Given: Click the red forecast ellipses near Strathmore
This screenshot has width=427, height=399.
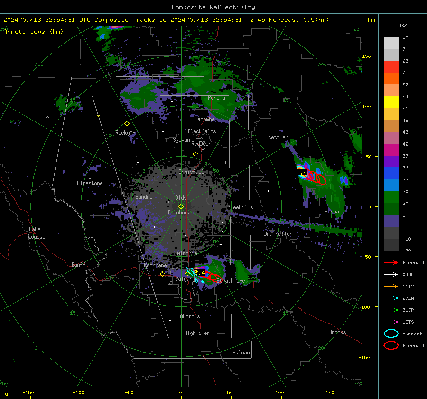Looking at the screenshot, I should click(x=214, y=277).
